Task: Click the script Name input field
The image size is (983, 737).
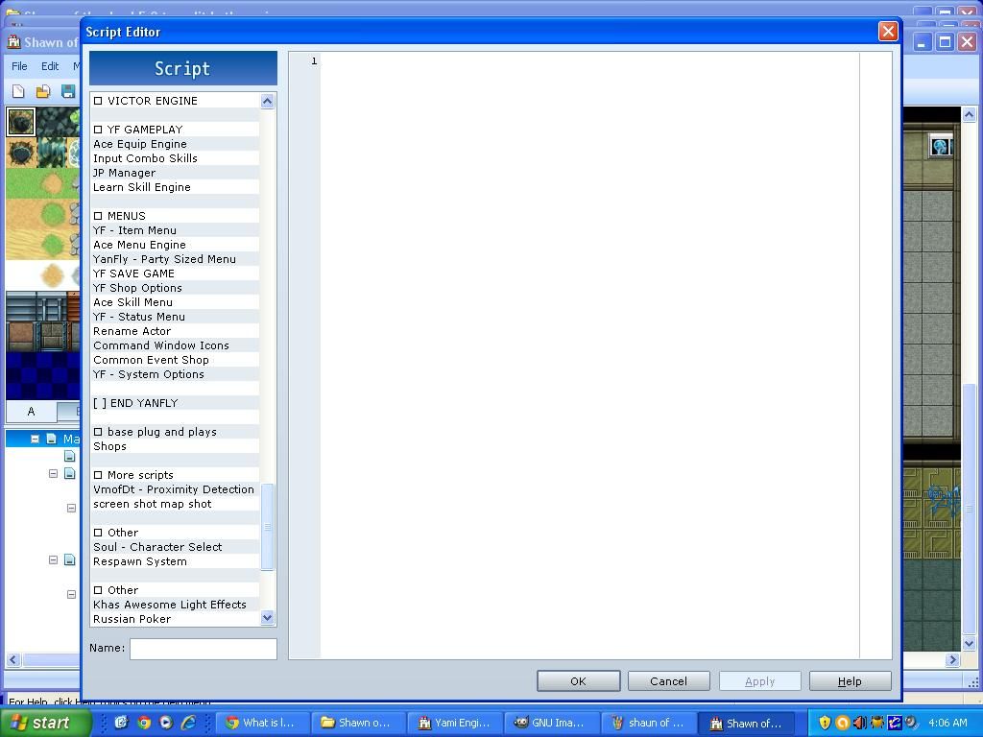Action: click(x=203, y=649)
